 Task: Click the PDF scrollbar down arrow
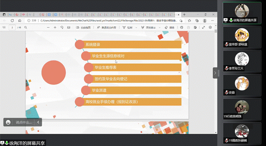[216, 133]
